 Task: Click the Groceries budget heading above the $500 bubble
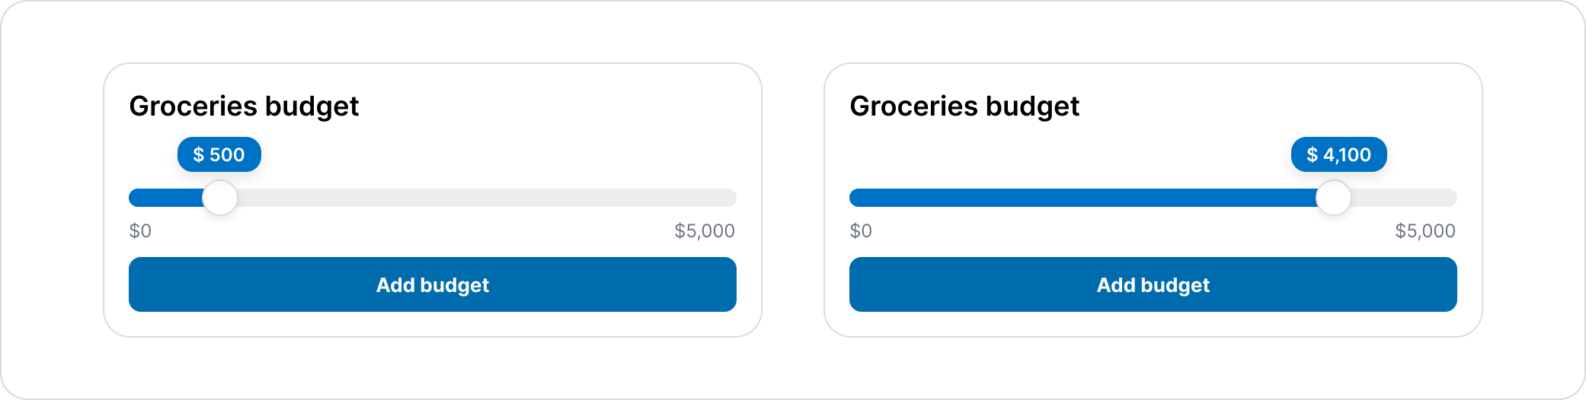pyautogui.click(x=244, y=106)
